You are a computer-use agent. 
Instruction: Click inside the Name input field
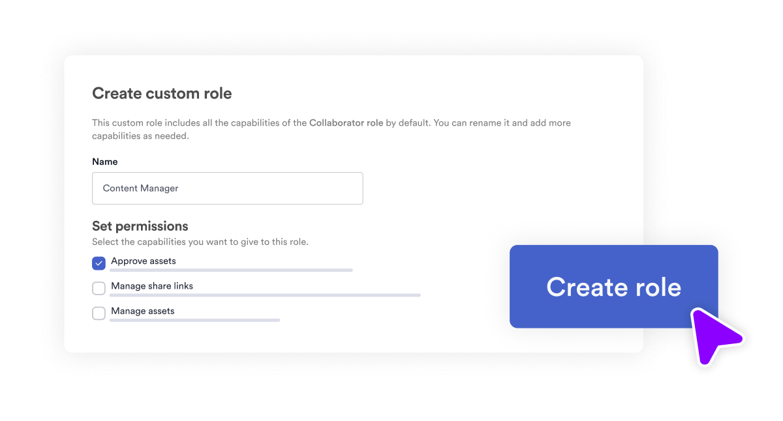[227, 188]
